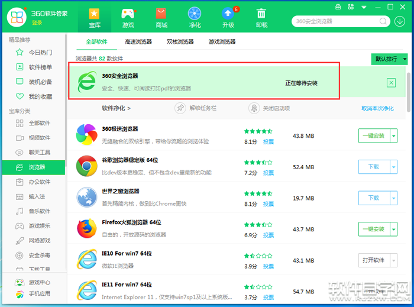414x307 pixels.
Task: Switch to 游戏浏览器 tab
Action: pyautogui.click(x=222, y=42)
